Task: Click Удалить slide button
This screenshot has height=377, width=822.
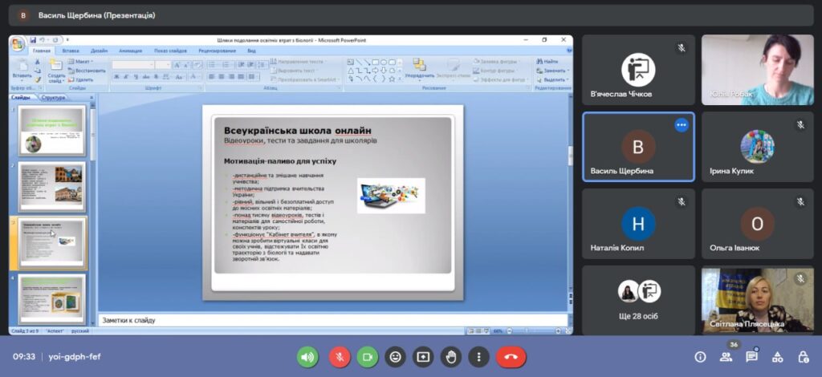Action: tap(81, 79)
